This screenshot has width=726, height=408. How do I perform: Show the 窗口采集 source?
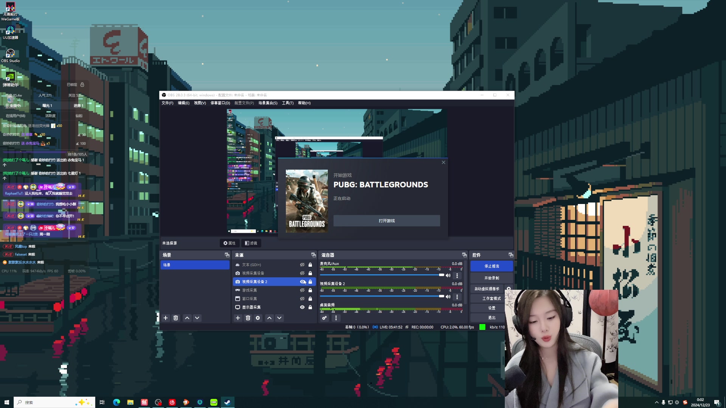coord(302,298)
